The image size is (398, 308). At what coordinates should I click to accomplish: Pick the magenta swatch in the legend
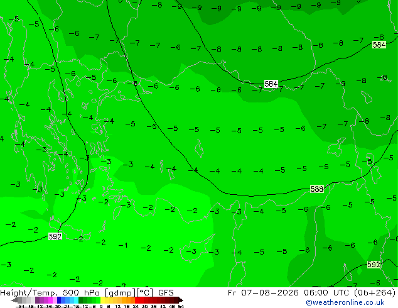pos(51,300)
